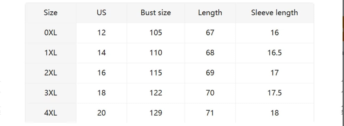Select the 4XL size row label
This screenshot has height=126, width=344.
(x=51, y=113)
